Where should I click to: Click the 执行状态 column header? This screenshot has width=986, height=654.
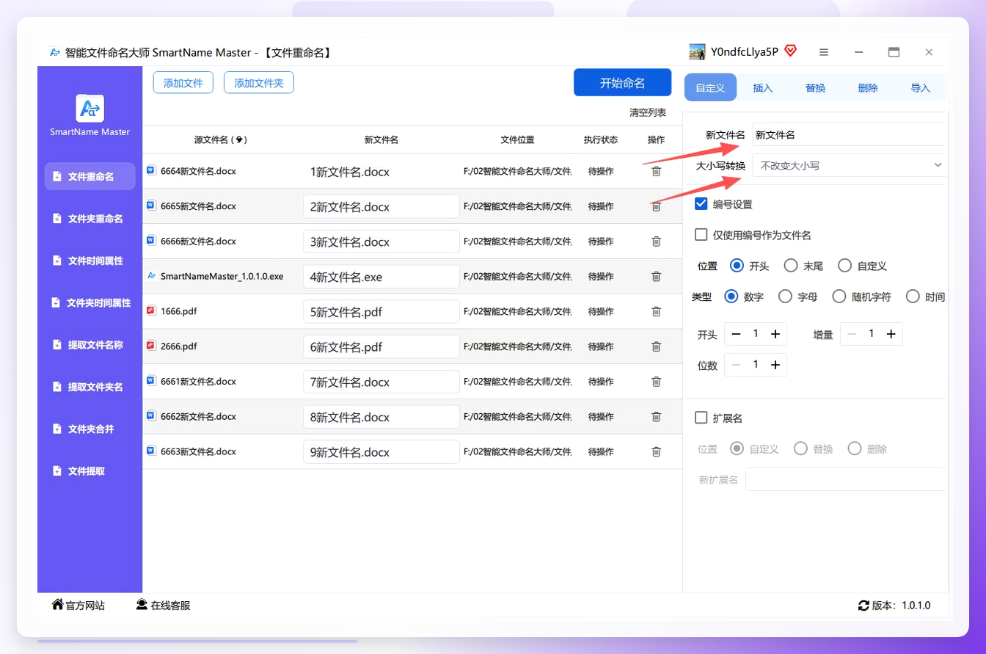pyautogui.click(x=601, y=139)
